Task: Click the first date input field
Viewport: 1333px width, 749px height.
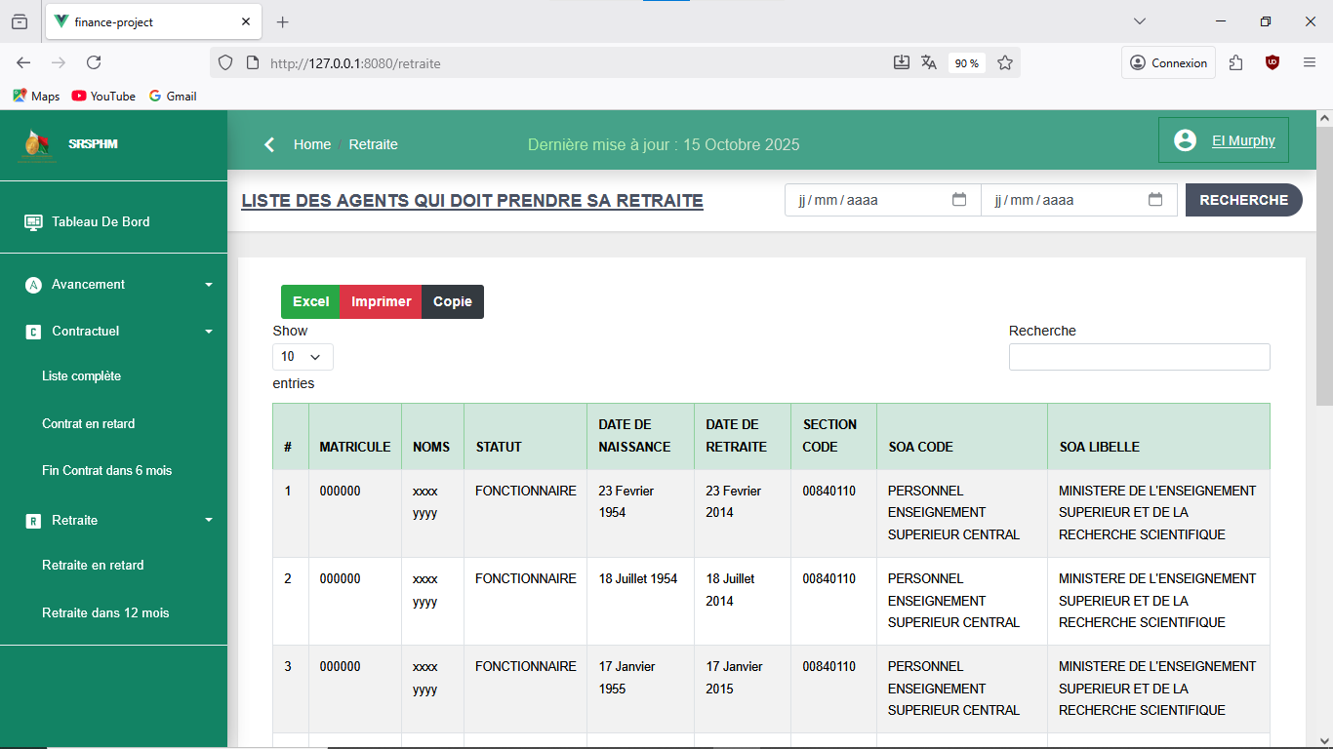Action: [882, 200]
